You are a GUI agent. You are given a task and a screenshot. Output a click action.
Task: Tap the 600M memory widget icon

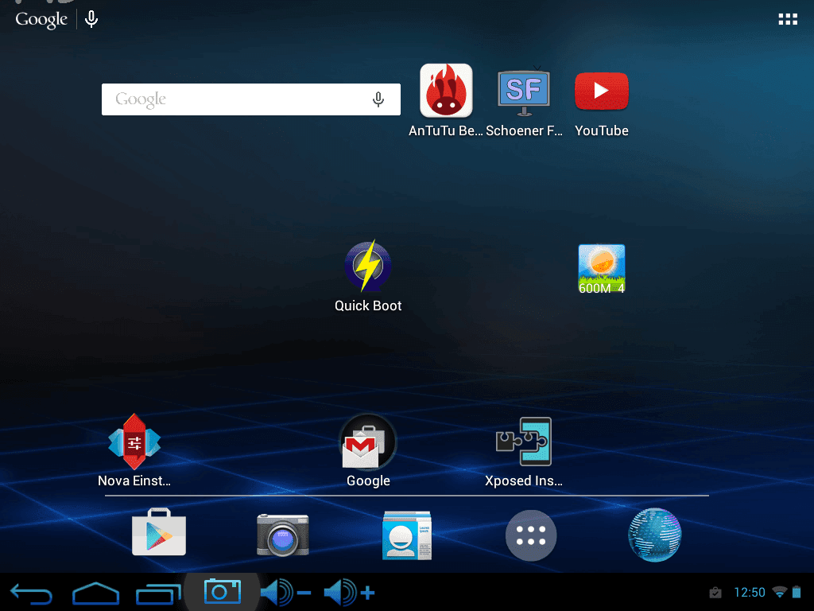pos(601,269)
